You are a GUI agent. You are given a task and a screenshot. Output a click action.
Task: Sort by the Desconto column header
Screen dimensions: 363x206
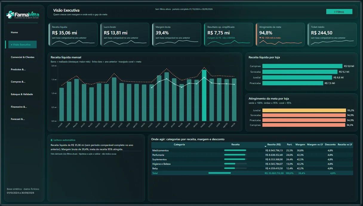pyautogui.click(x=330, y=144)
